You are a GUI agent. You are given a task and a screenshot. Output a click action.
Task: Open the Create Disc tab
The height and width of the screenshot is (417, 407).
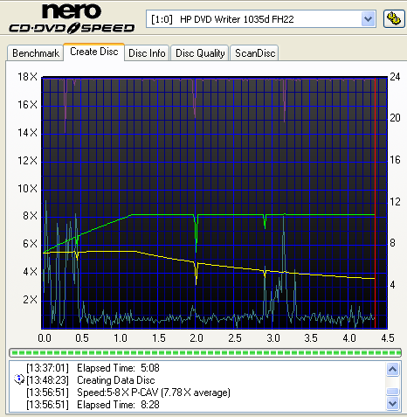pyautogui.click(x=94, y=52)
